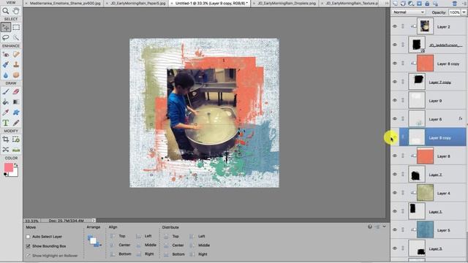The height and width of the screenshot is (263, 468).
Task: Click Align Center button
Action: click(120, 245)
